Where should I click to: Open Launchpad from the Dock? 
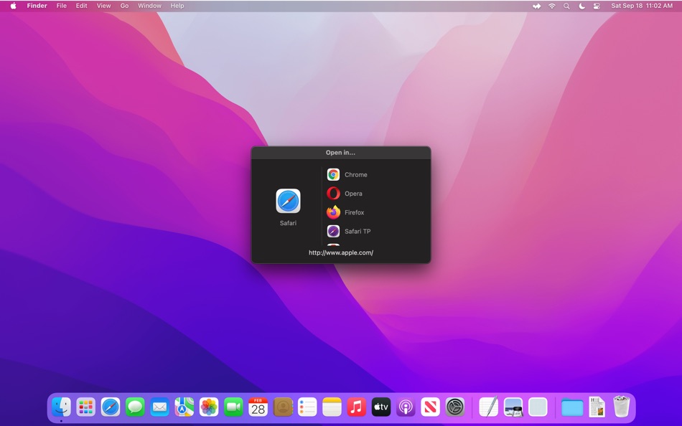tap(85, 407)
